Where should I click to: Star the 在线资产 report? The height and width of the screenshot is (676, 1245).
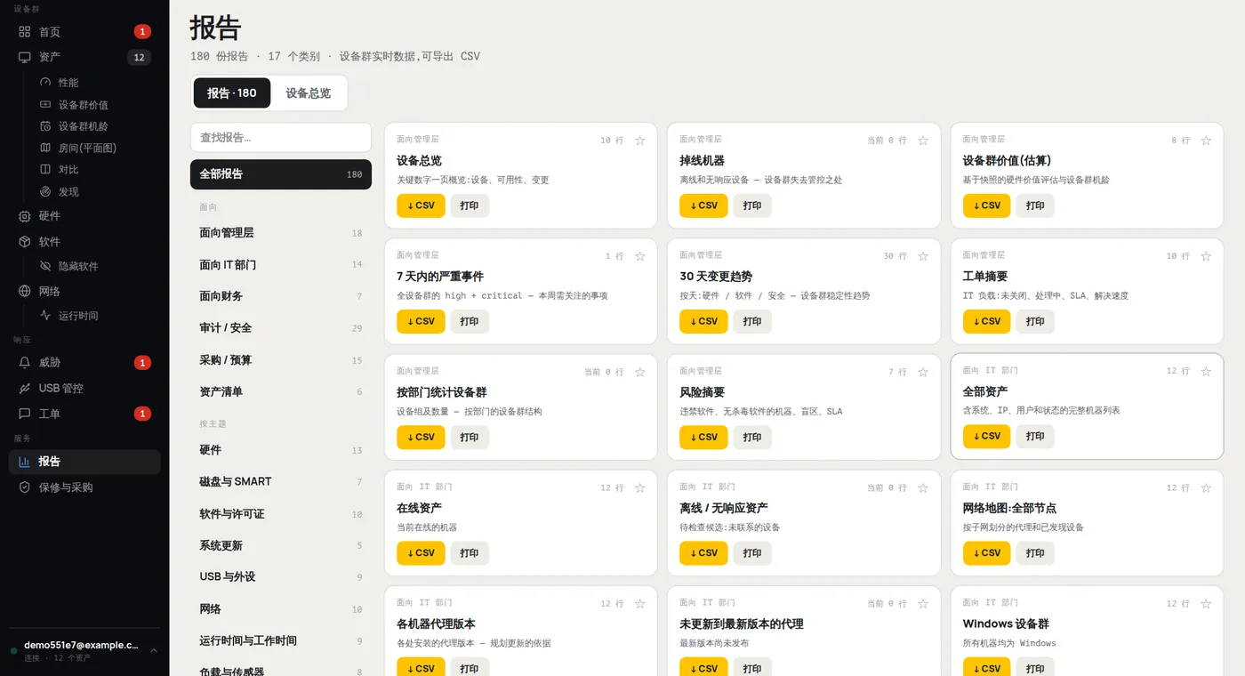pos(639,487)
